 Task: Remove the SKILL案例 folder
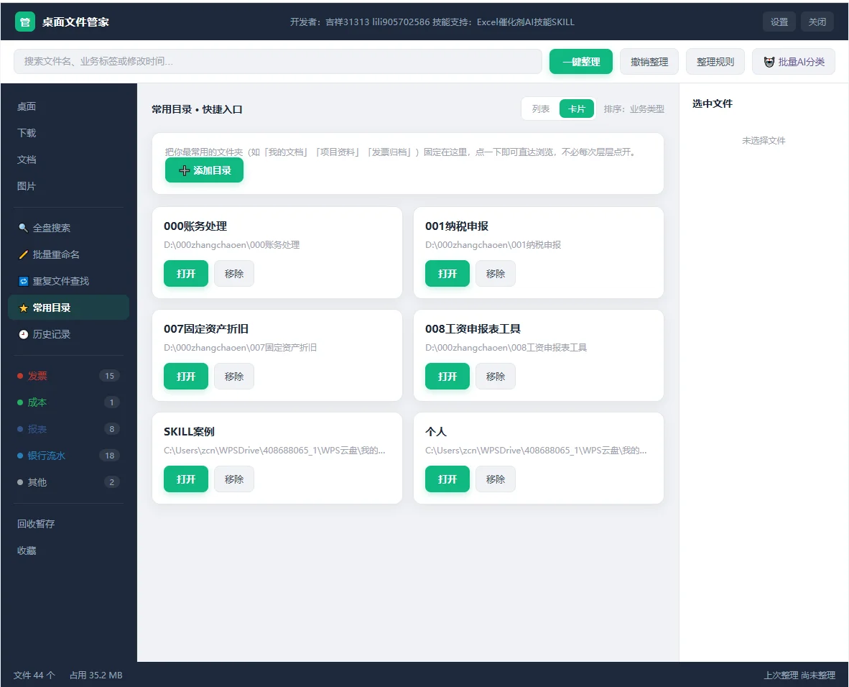pos(234,479)
